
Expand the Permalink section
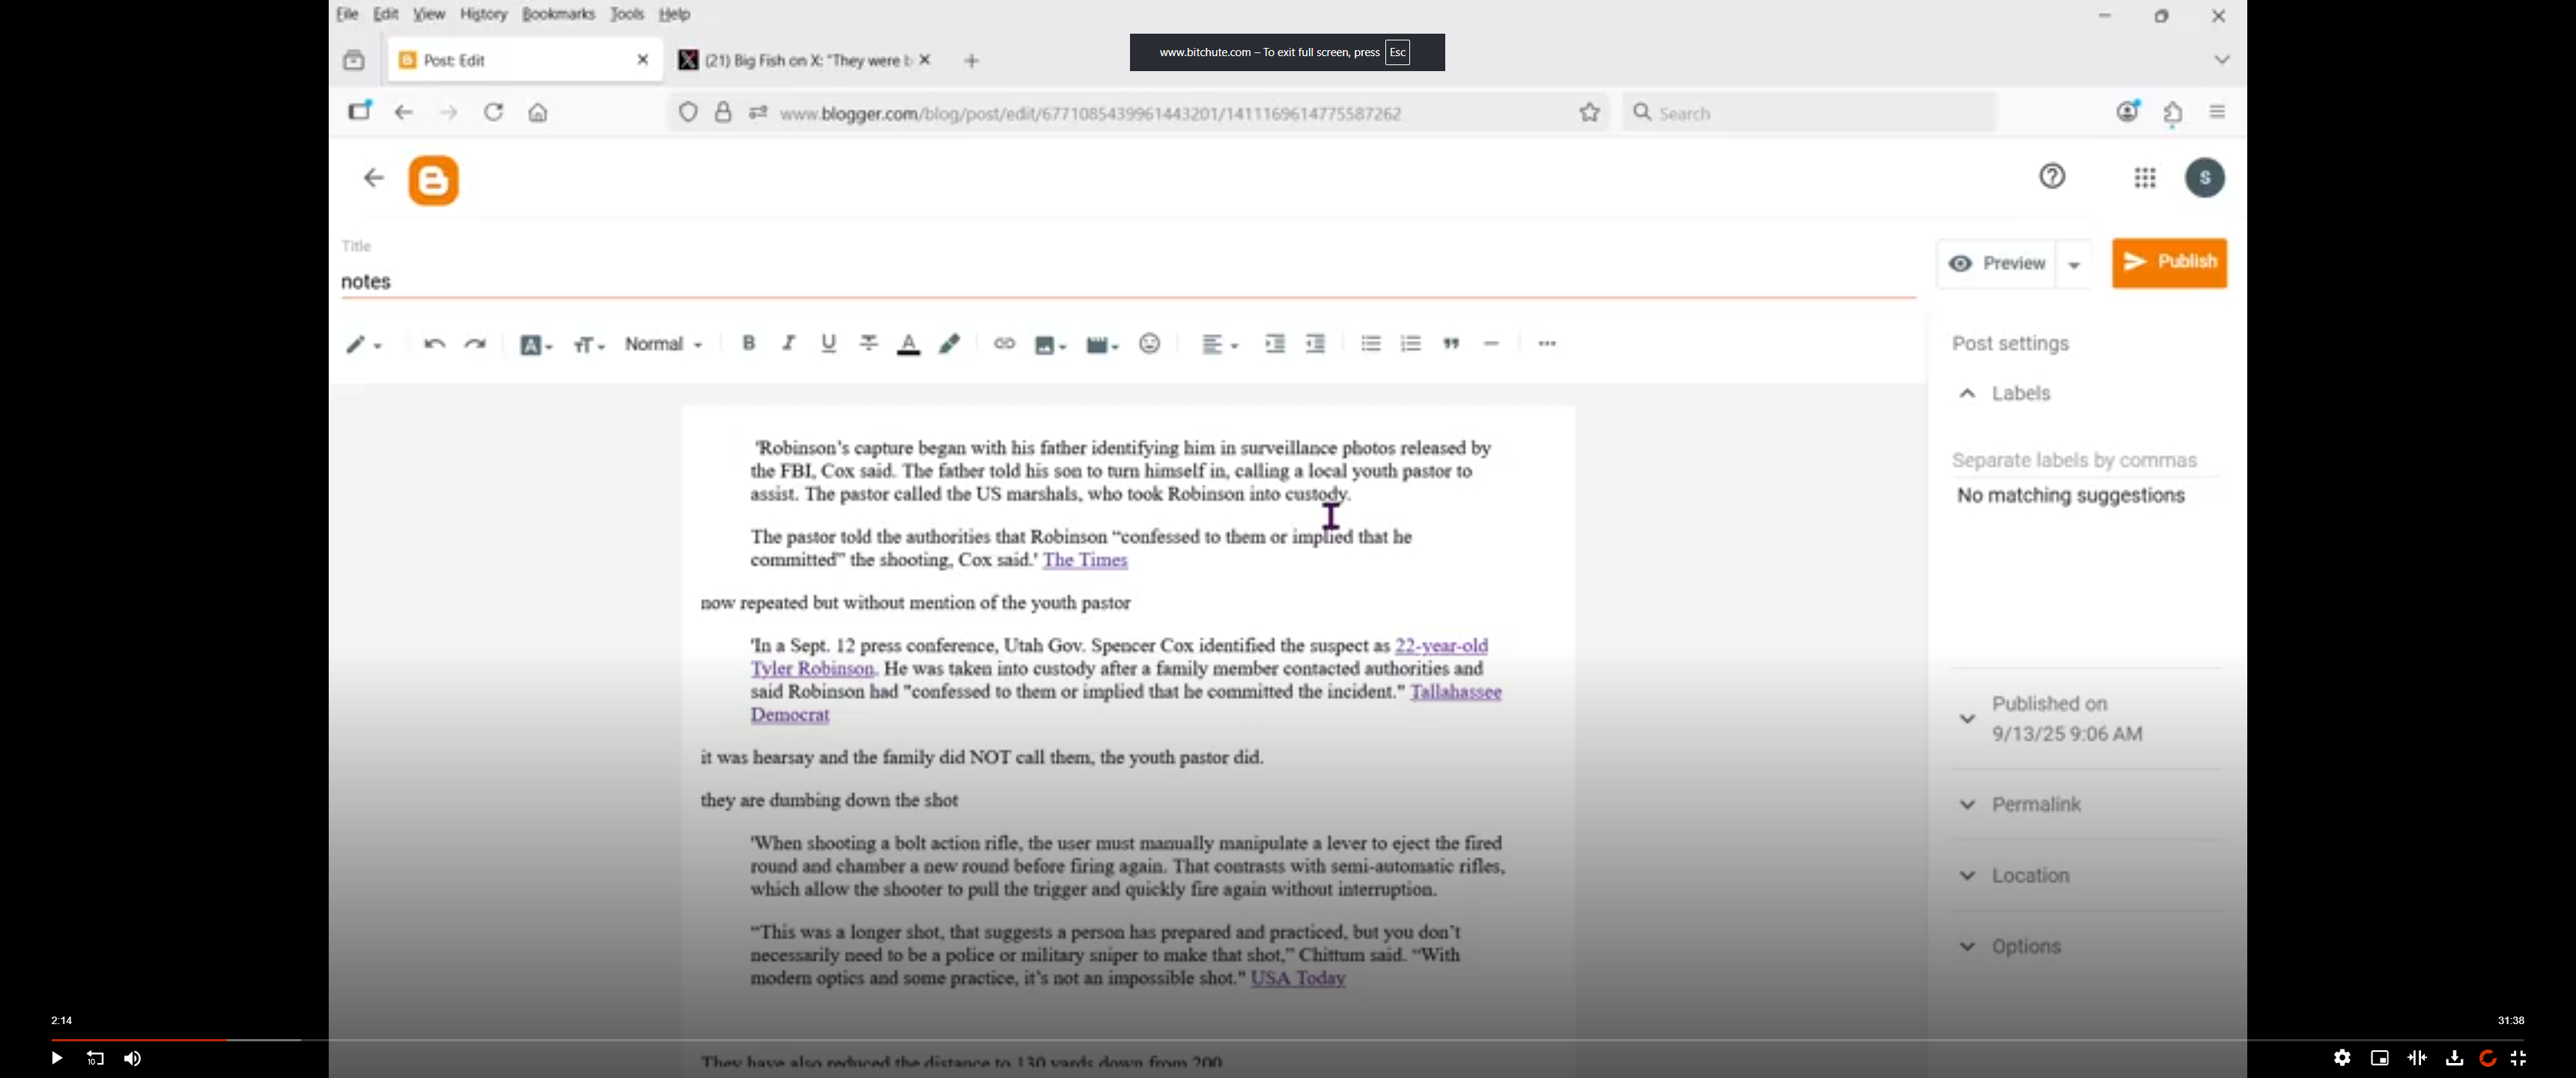(x=1966, y=804)
